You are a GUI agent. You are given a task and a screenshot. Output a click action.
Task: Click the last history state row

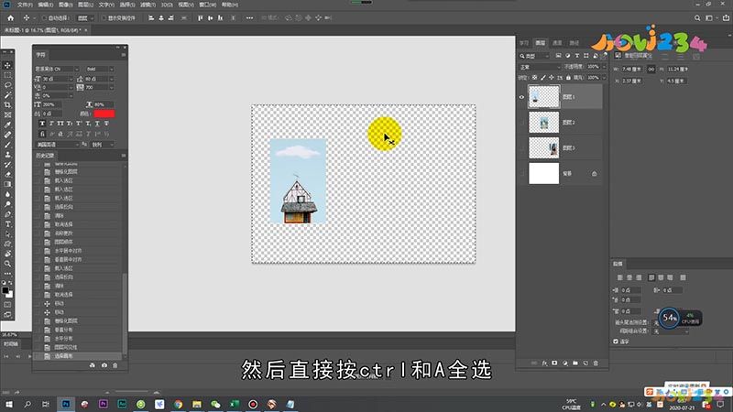(78, 356)
